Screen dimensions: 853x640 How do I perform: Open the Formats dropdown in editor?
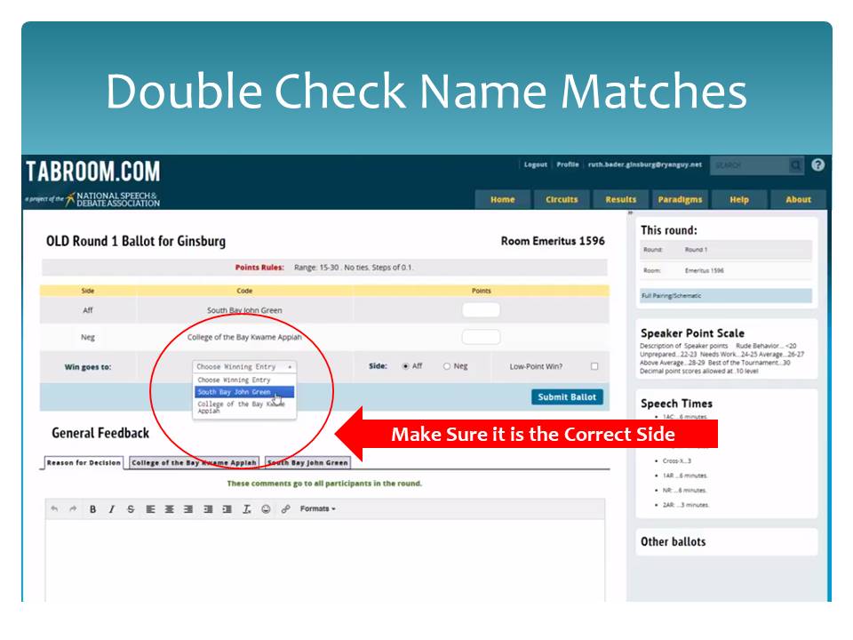[317, 509]
